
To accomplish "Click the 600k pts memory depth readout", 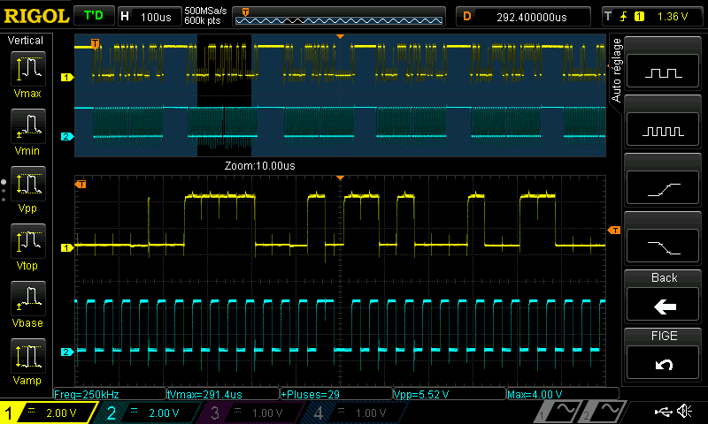I will point(203,21).
